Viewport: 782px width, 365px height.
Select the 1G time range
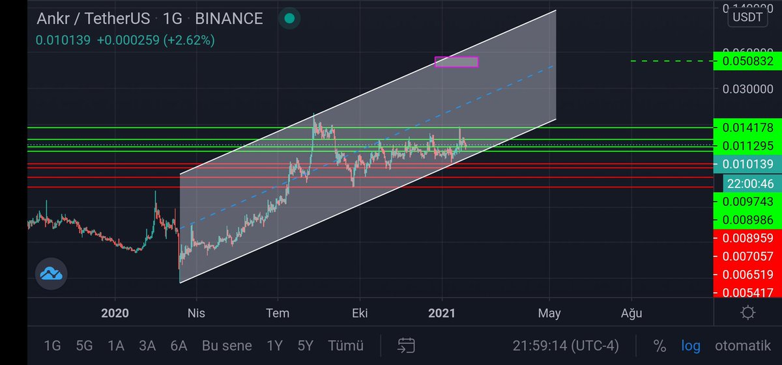pyautogui.click(x=52, y=345)
